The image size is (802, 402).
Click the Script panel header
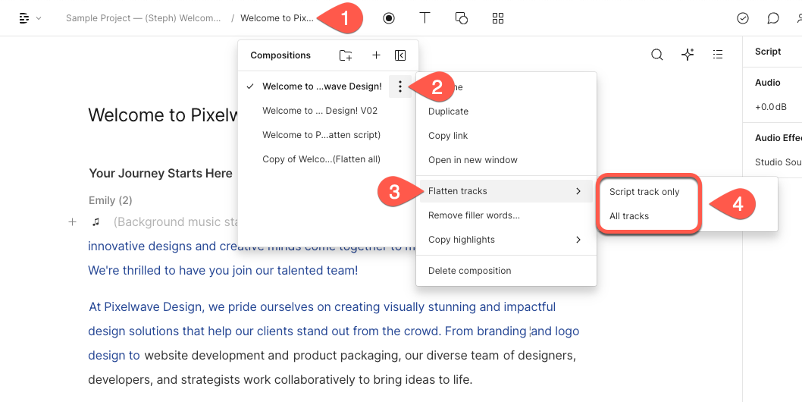pyautogui.click(x=768, y=52)
